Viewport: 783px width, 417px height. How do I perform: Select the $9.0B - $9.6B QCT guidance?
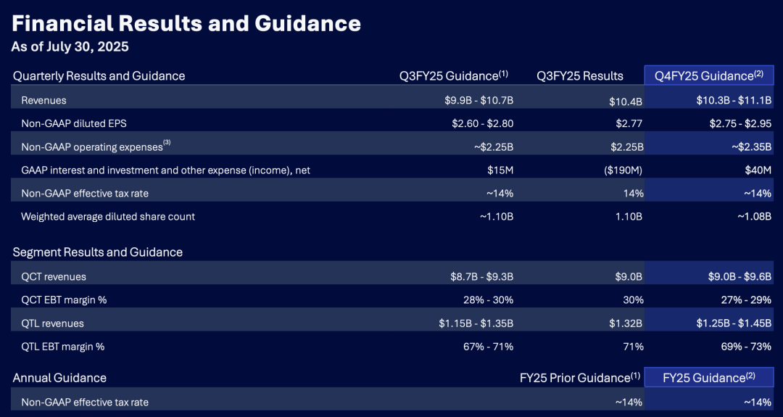pyautogui.click(x=740, y=276)
